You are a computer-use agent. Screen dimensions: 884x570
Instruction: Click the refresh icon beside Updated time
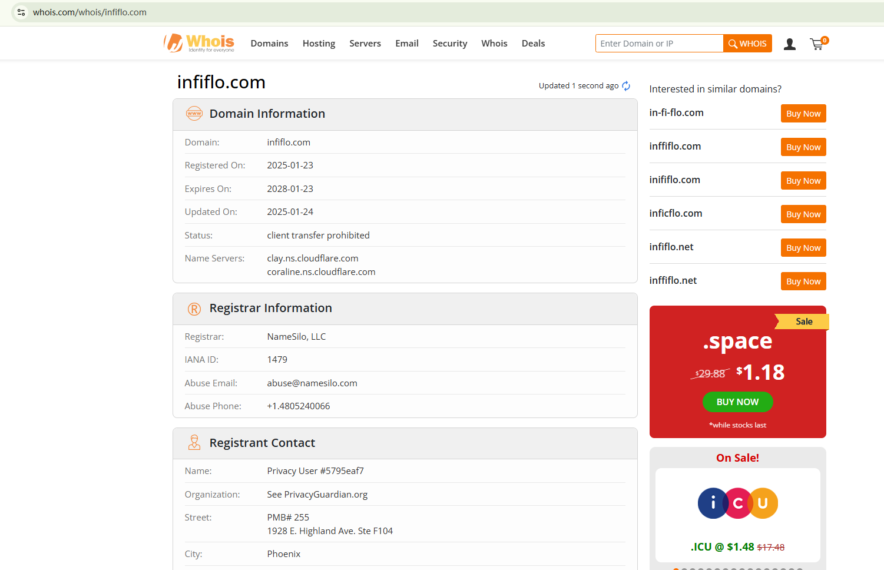(x=626, y=86)
